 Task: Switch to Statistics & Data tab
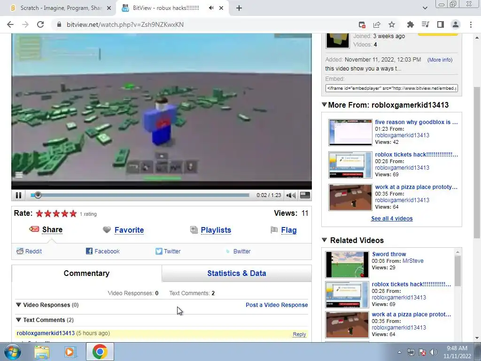point(237,273)
